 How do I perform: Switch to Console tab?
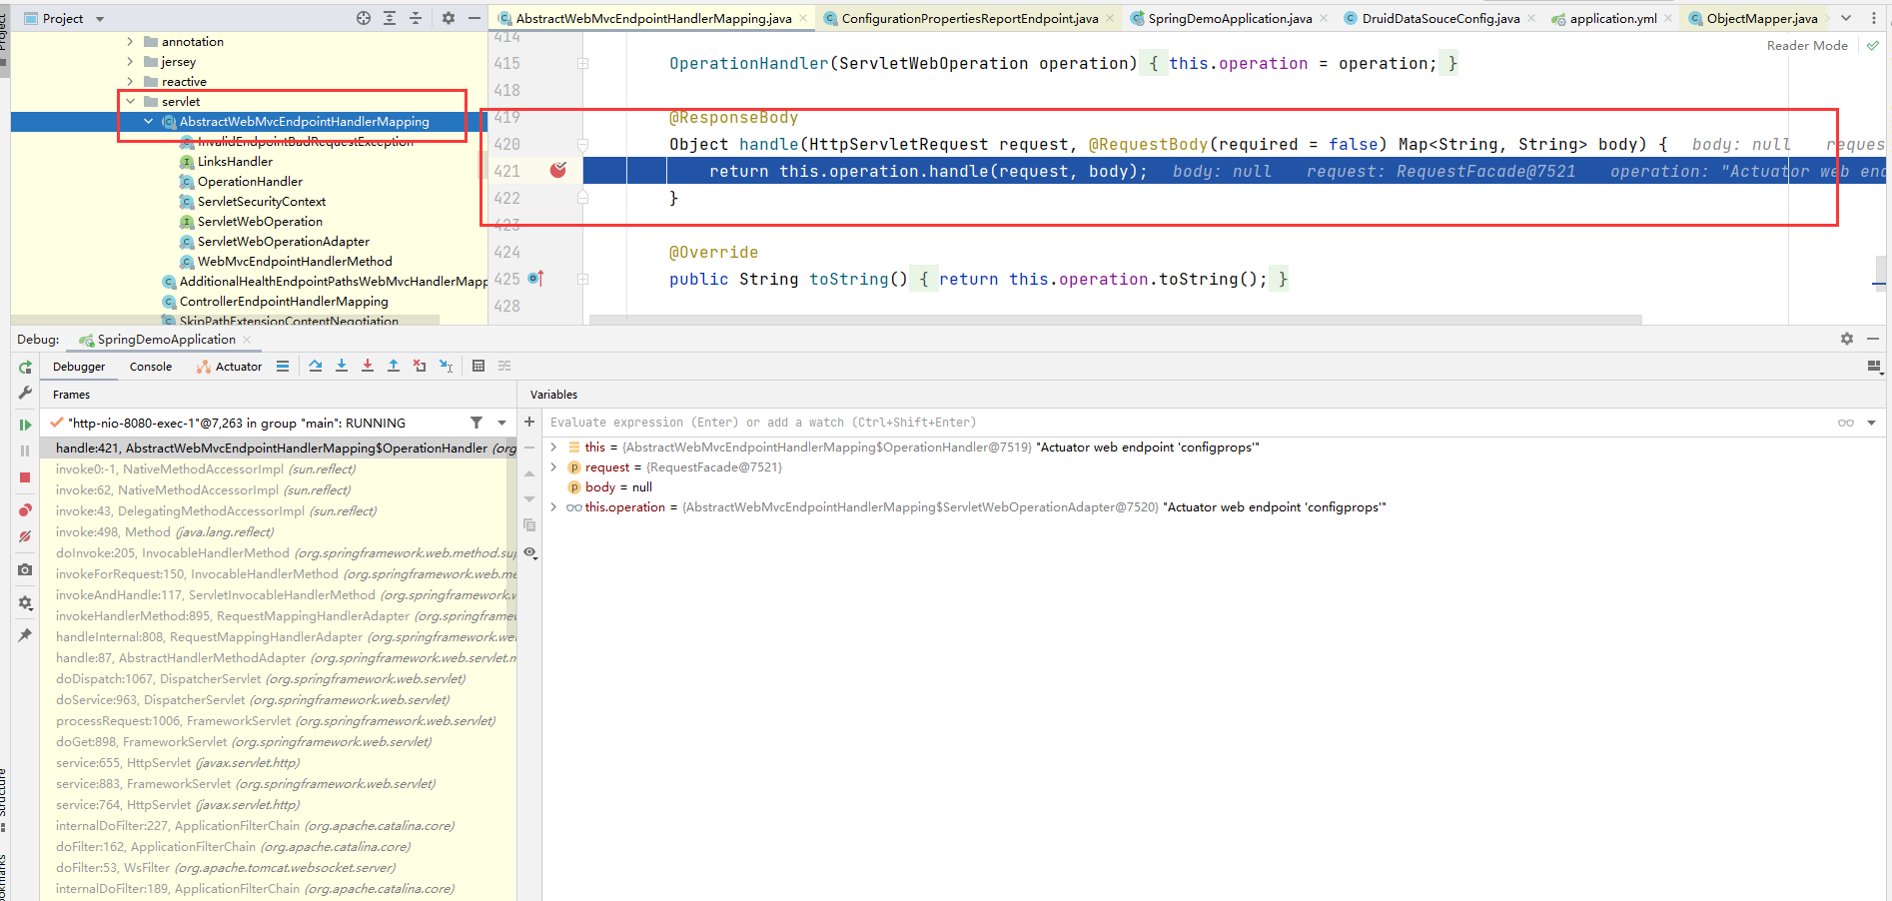150,367
